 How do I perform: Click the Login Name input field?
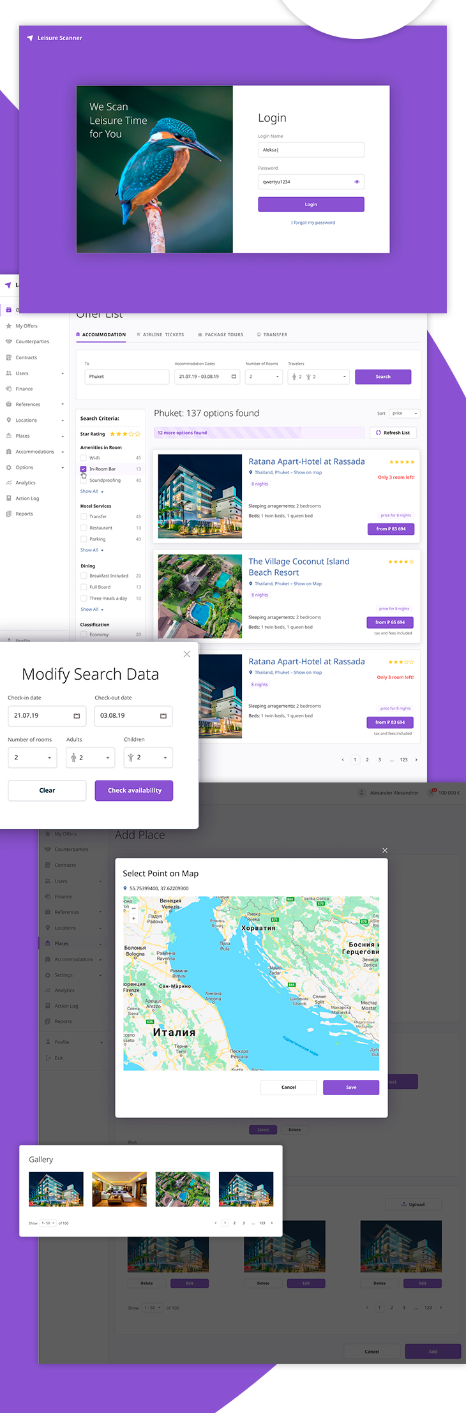point(311,150)
